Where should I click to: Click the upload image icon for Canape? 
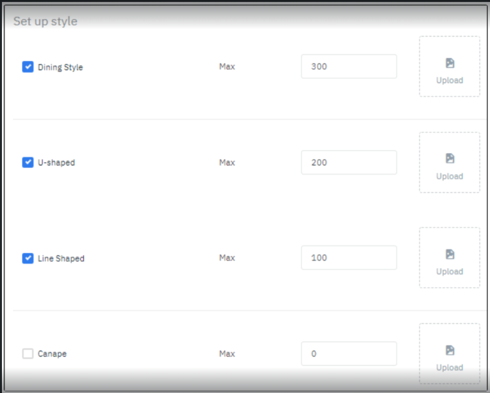click(x=449, y=350)
